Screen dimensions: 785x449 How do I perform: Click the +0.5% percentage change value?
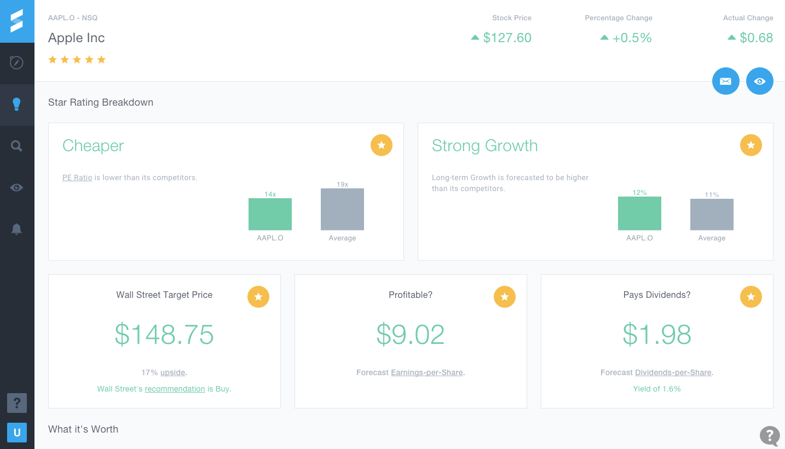click(632, 38)
